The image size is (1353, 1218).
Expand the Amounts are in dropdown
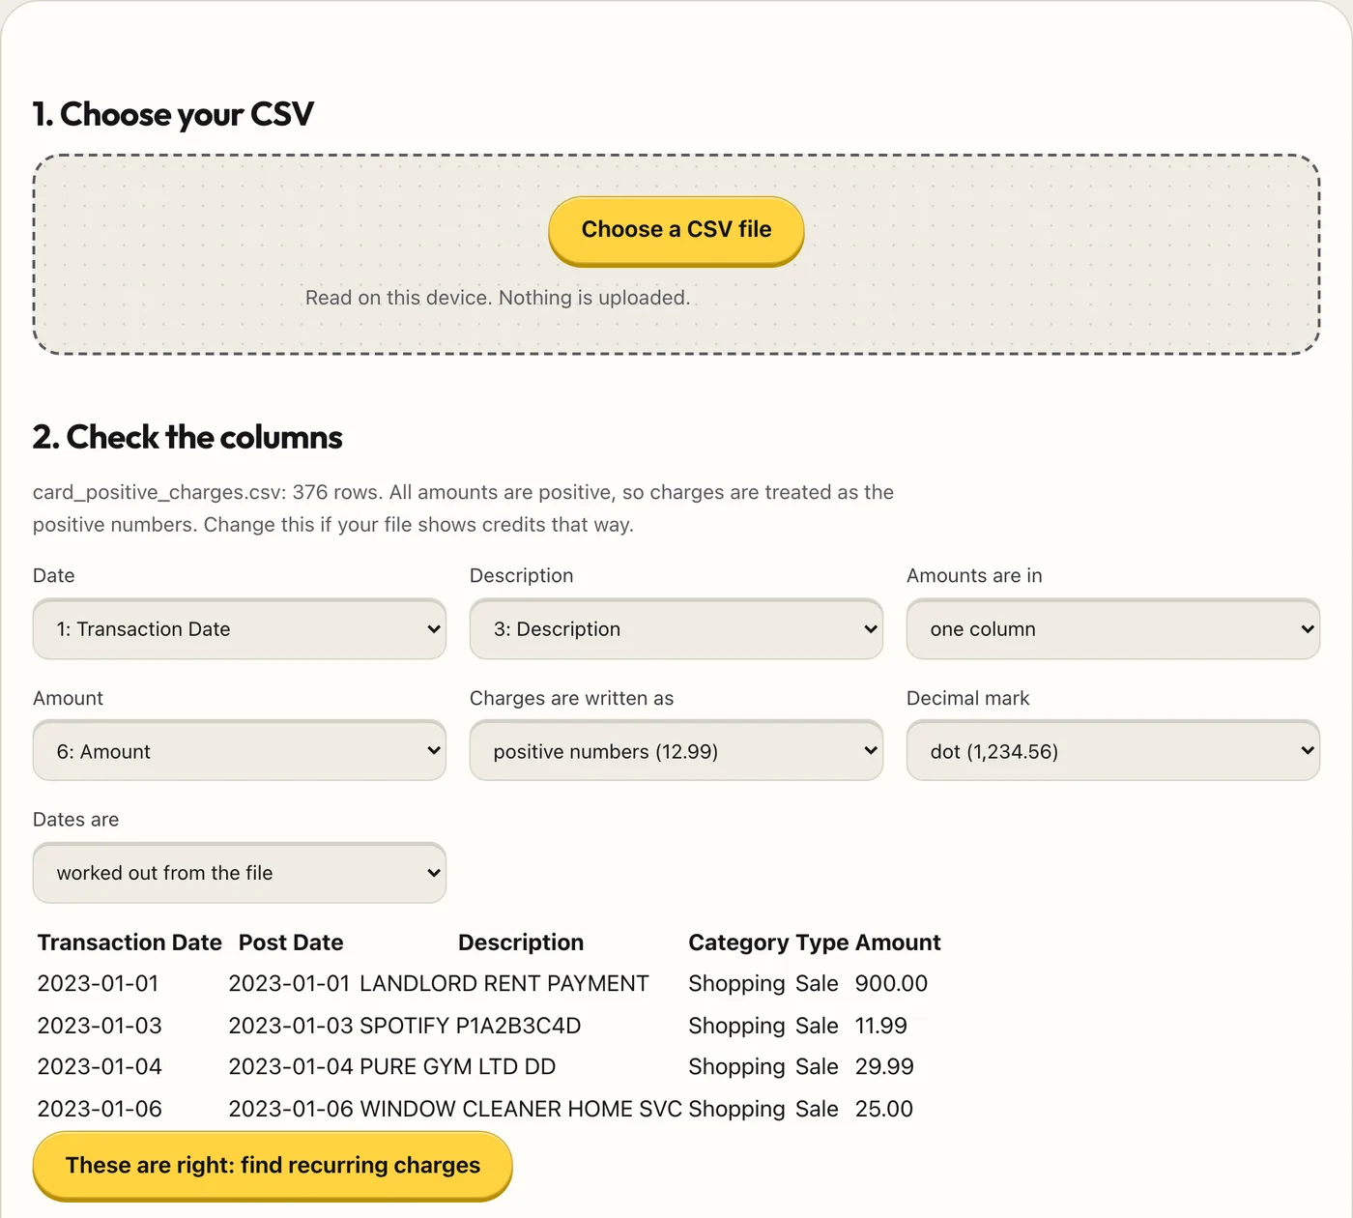pyautogui.click(x=1113, y=629)
